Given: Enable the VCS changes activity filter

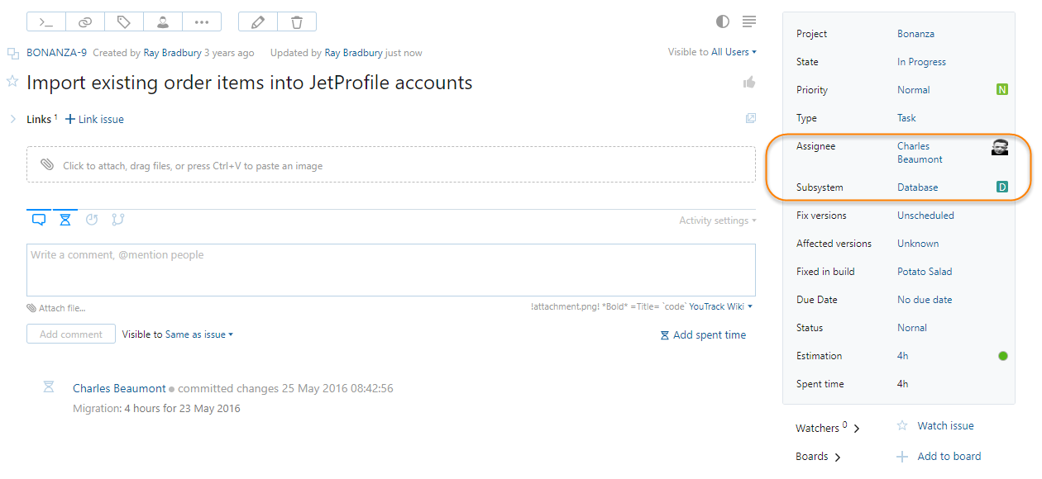Looking at the screenshot, I should pyautogui.click(x=118, y=220).
